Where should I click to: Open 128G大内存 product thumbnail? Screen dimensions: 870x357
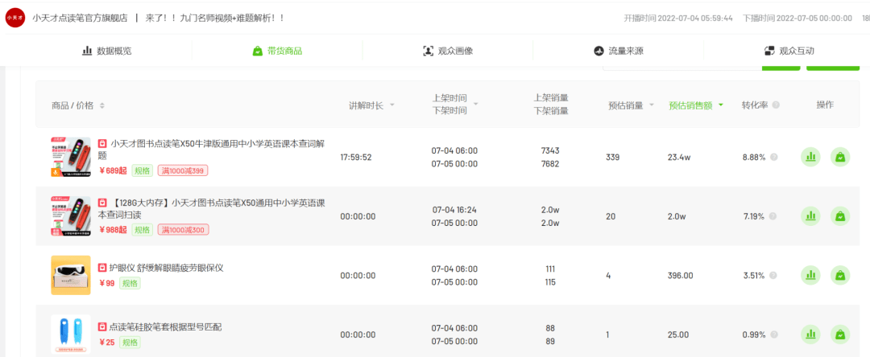click(x=70, y=216)
